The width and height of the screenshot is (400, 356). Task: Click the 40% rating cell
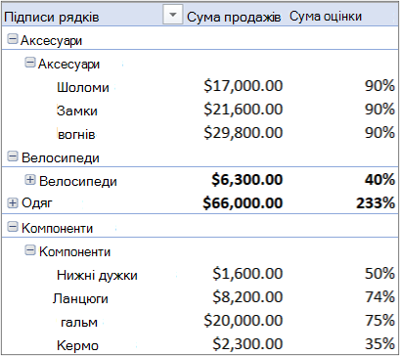point(379,180)
